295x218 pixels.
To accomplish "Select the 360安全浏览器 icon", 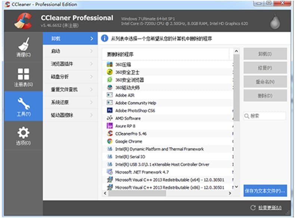I will pos(110,80).
